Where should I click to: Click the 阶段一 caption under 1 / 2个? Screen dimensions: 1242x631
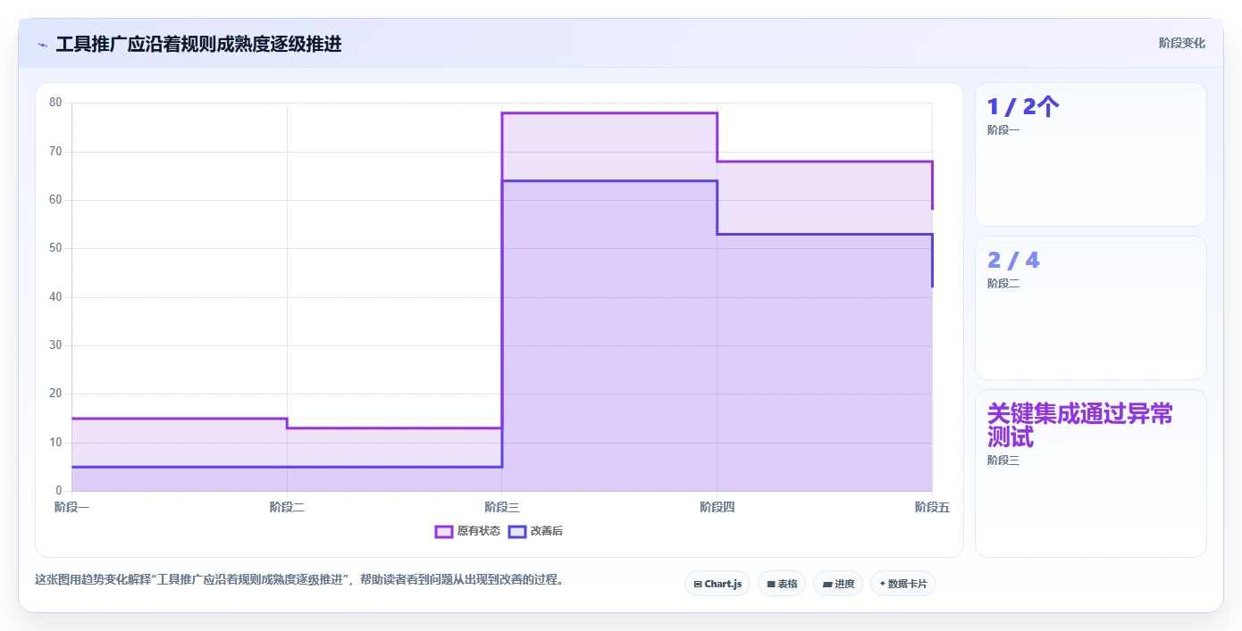coord(1003,130)
